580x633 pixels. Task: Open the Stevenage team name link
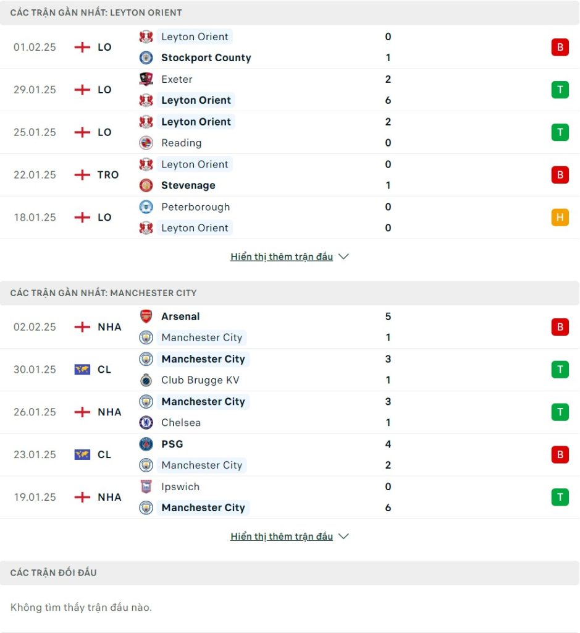[188, 185]
